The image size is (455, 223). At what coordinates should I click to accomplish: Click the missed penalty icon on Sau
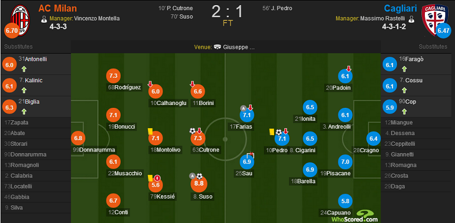pyautogui.click(x=250, y=155)
